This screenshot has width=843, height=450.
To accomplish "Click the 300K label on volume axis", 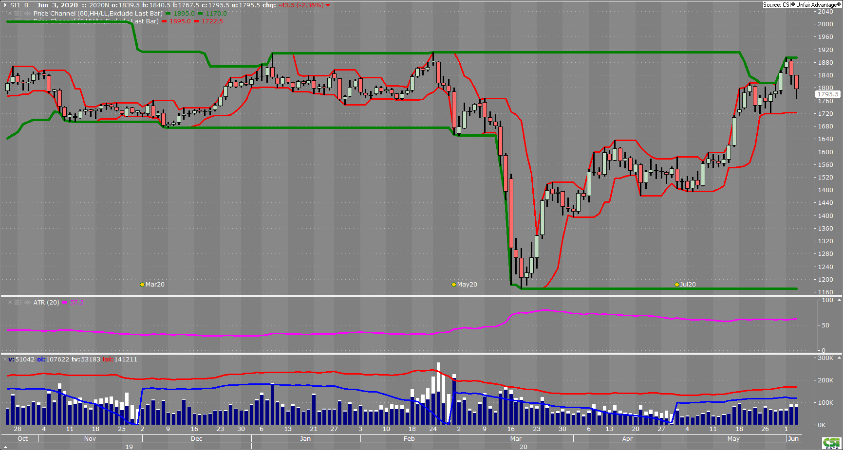I will click(x=825, y=358).
